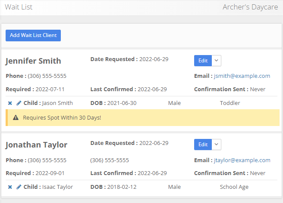This screenshot has width=283, height=203.
Task: Click the Archer's Daycare header text
Action: click(x=250, y=7)
